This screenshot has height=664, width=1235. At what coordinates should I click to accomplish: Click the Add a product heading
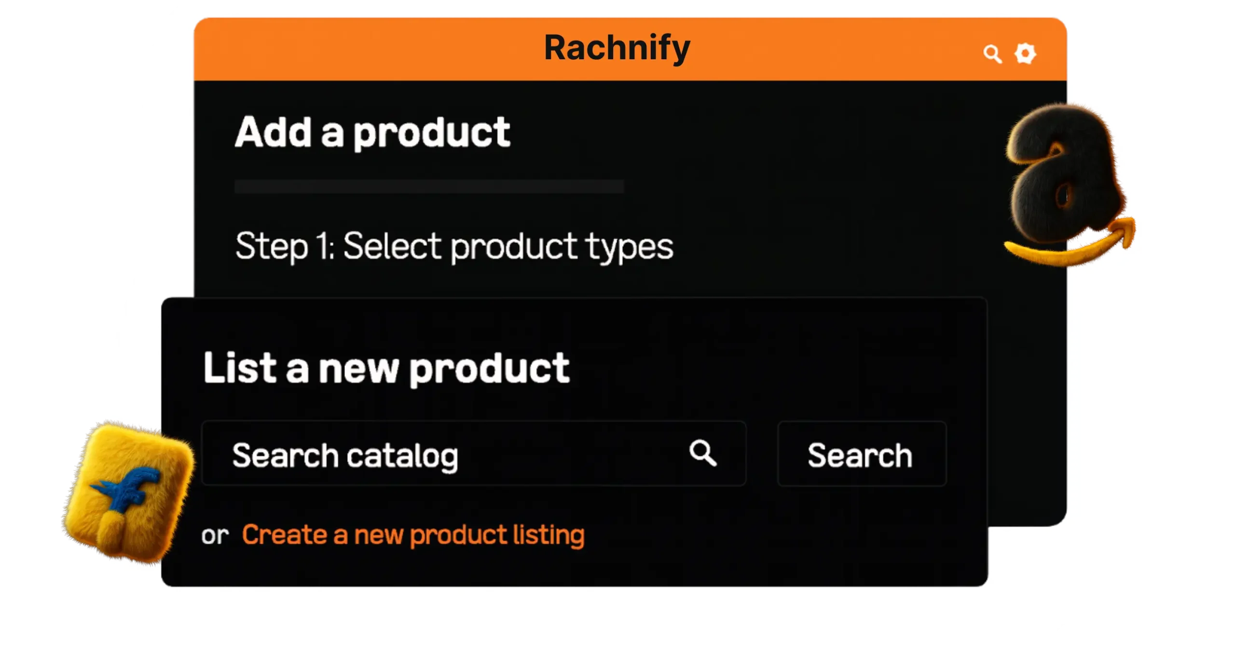pos(372,133)
